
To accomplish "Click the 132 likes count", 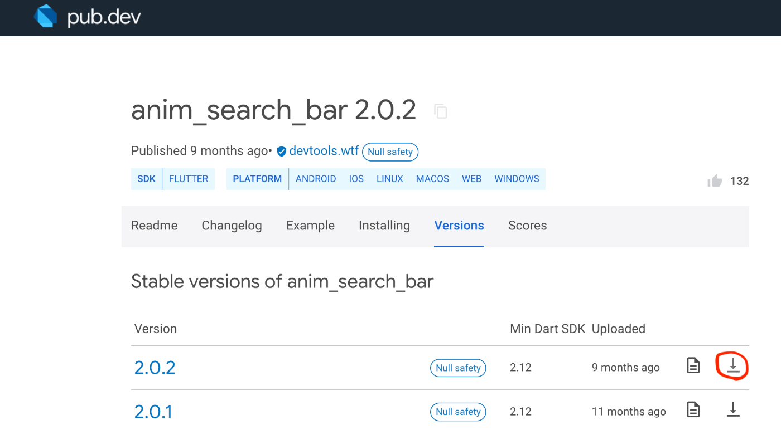I will [739, 181].
